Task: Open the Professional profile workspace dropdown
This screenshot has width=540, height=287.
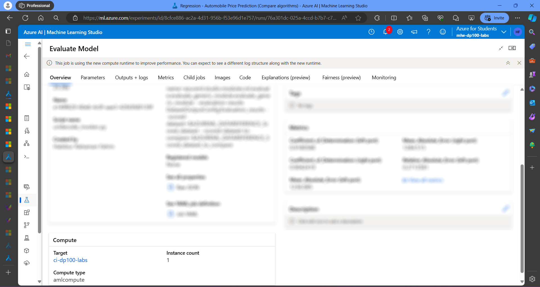Action: tap(35, 6)
